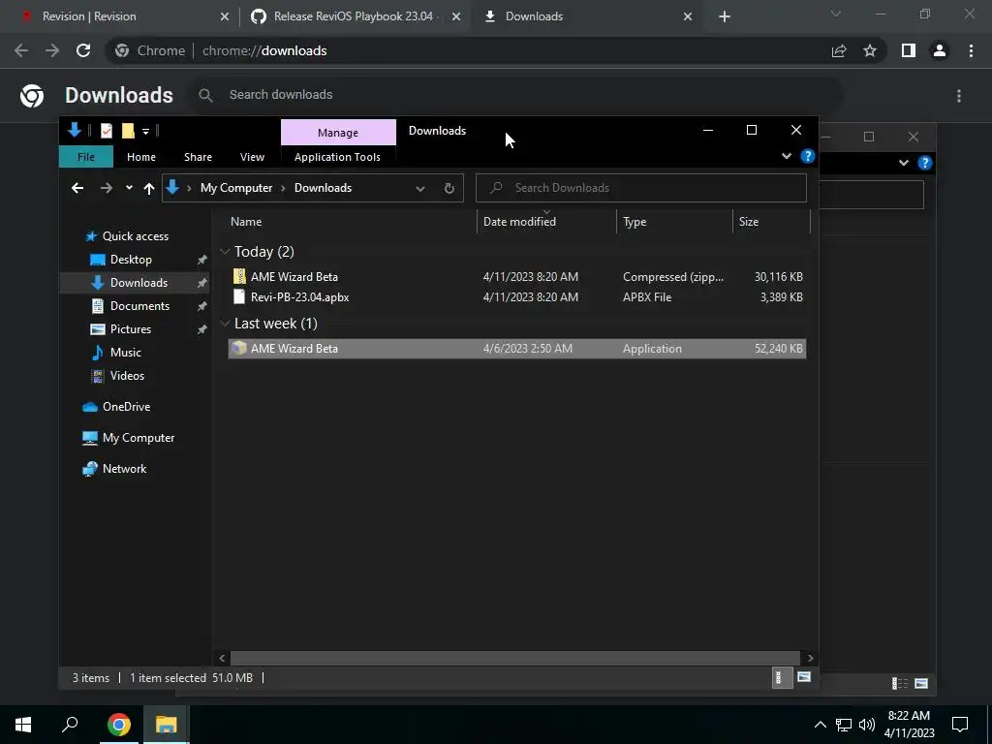
Task: Reload the Chrome page
Action: point(83,50)
